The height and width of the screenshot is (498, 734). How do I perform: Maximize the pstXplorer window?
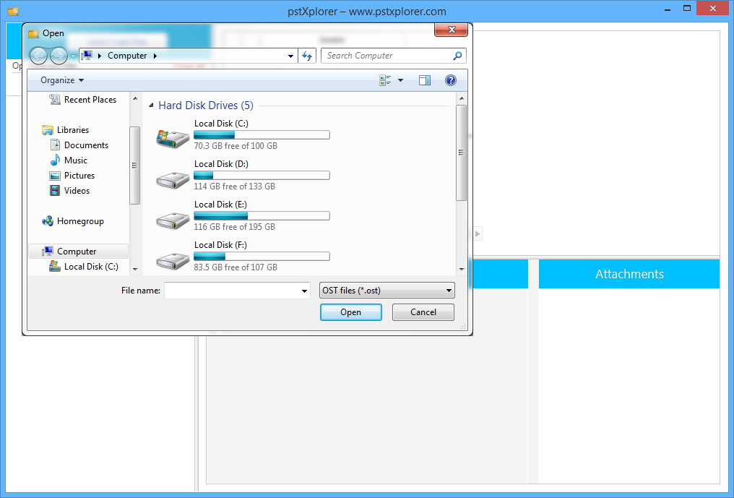(x=687, y=9)
